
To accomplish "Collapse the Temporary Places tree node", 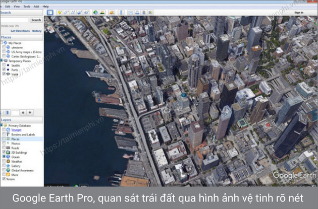I will pos(1,60).
